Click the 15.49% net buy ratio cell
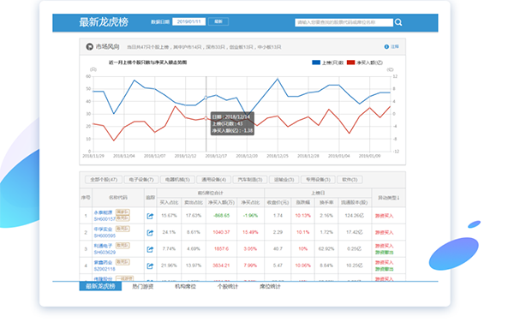The width and height of the screenshot is (514, 322). [250, 232]
